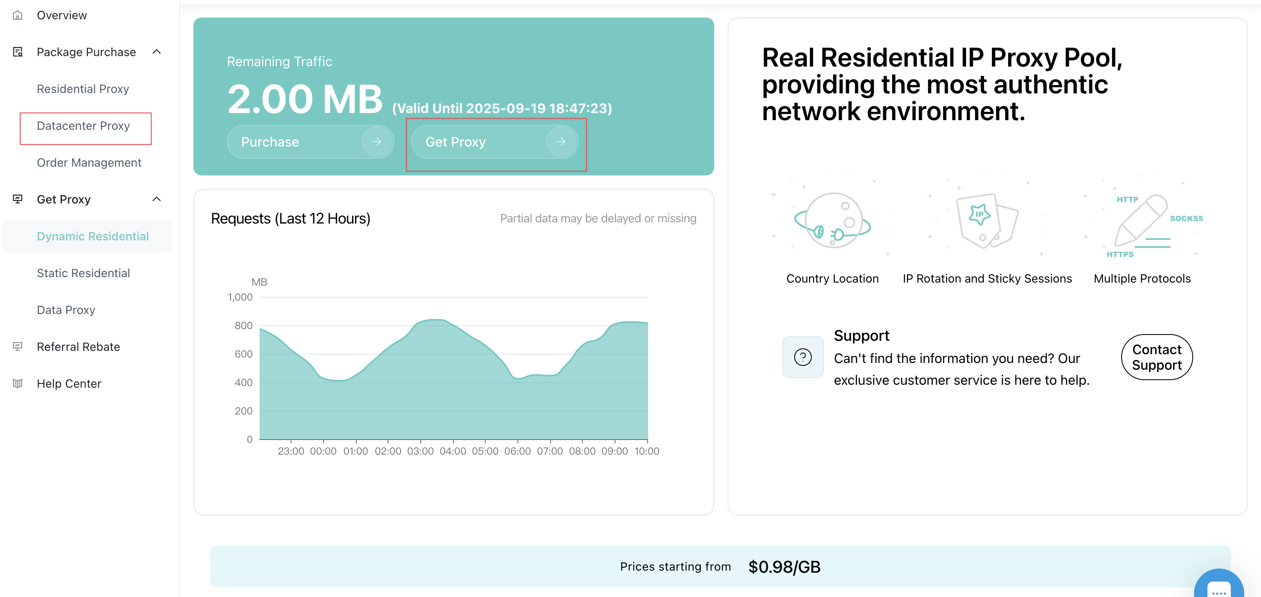Image resolution: width=1261 pixels, height=597 pixels.
Task: Select Datacenter Proxy in sidebar
Action: point(83,126)
